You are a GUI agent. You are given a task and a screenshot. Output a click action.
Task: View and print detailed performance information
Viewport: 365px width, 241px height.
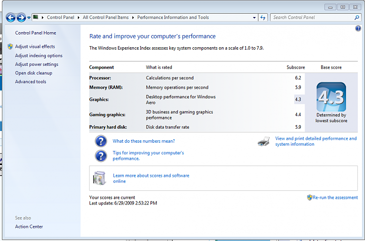[316, 141]
